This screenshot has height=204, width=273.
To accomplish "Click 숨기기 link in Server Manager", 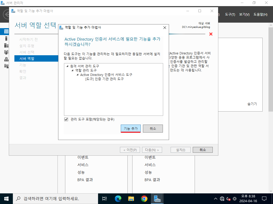I will point(252,104).
